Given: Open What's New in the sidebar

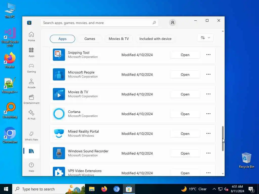Looking at the screenshot, I should pyautogui.click(x=31, y=136).
